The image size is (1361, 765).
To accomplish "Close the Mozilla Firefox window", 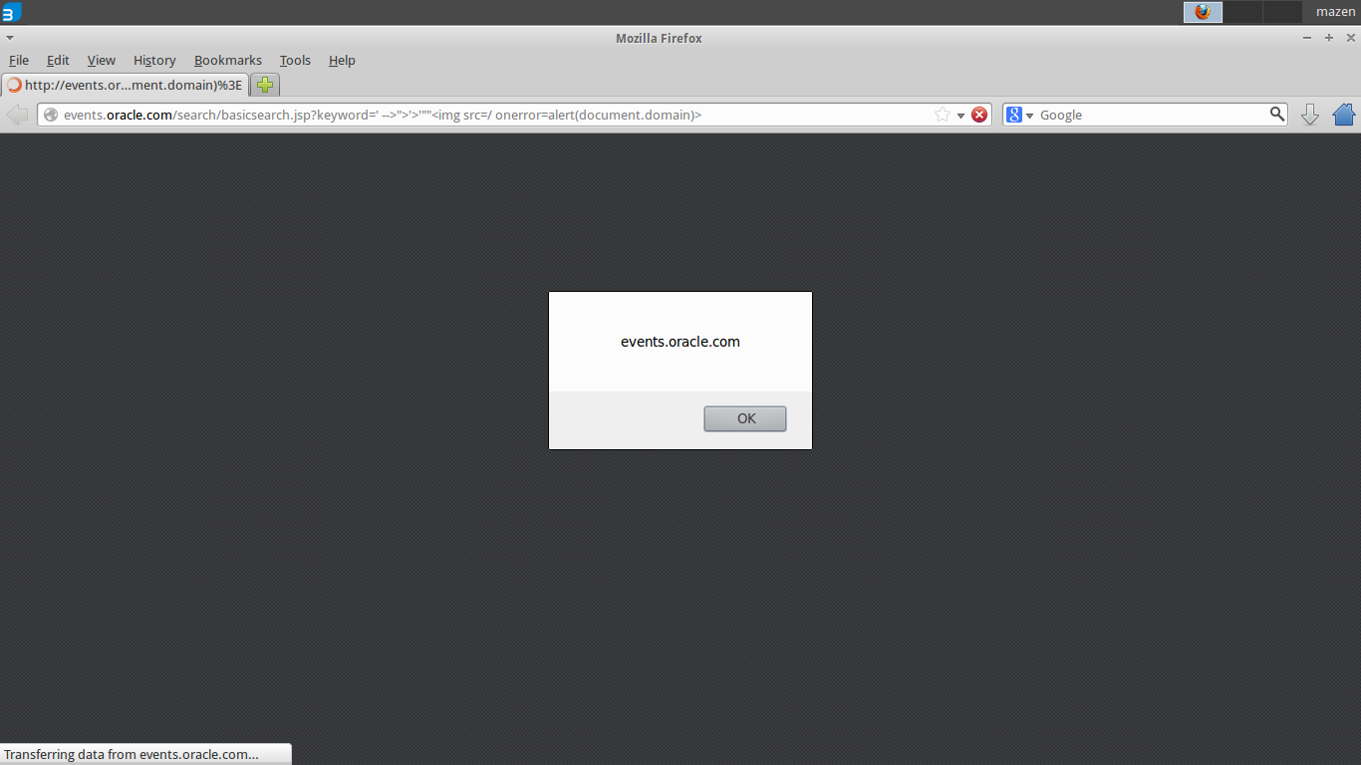I will point(1349,38).
